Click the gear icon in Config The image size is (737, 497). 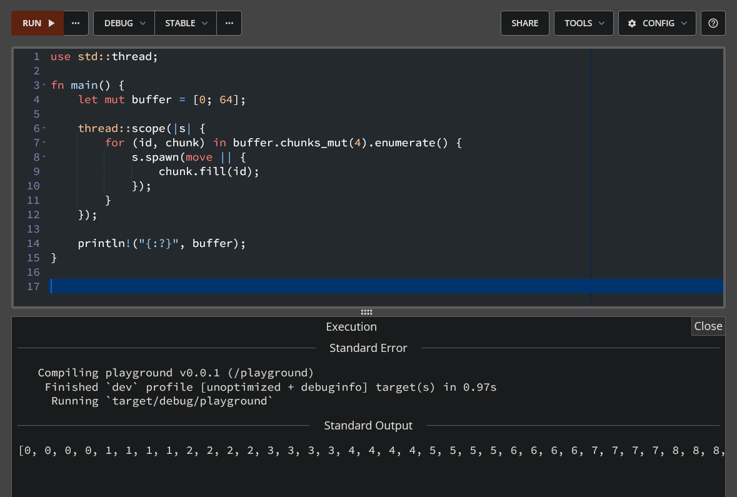[632, 23]
